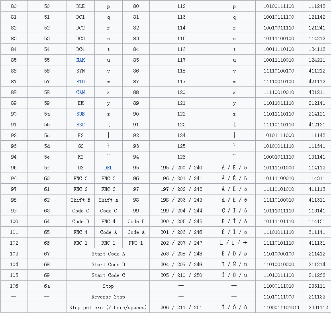
Task: Select the DLE cell
Action: 80,6
